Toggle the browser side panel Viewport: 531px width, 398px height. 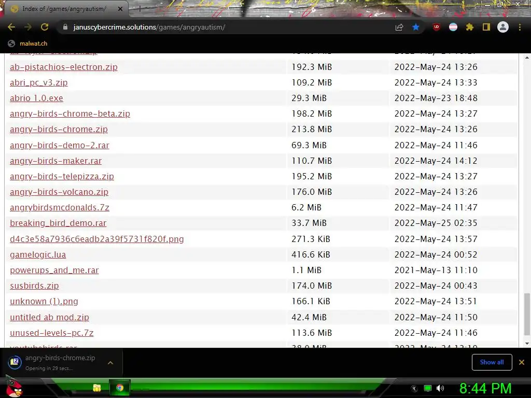click(x=486, y=27)
